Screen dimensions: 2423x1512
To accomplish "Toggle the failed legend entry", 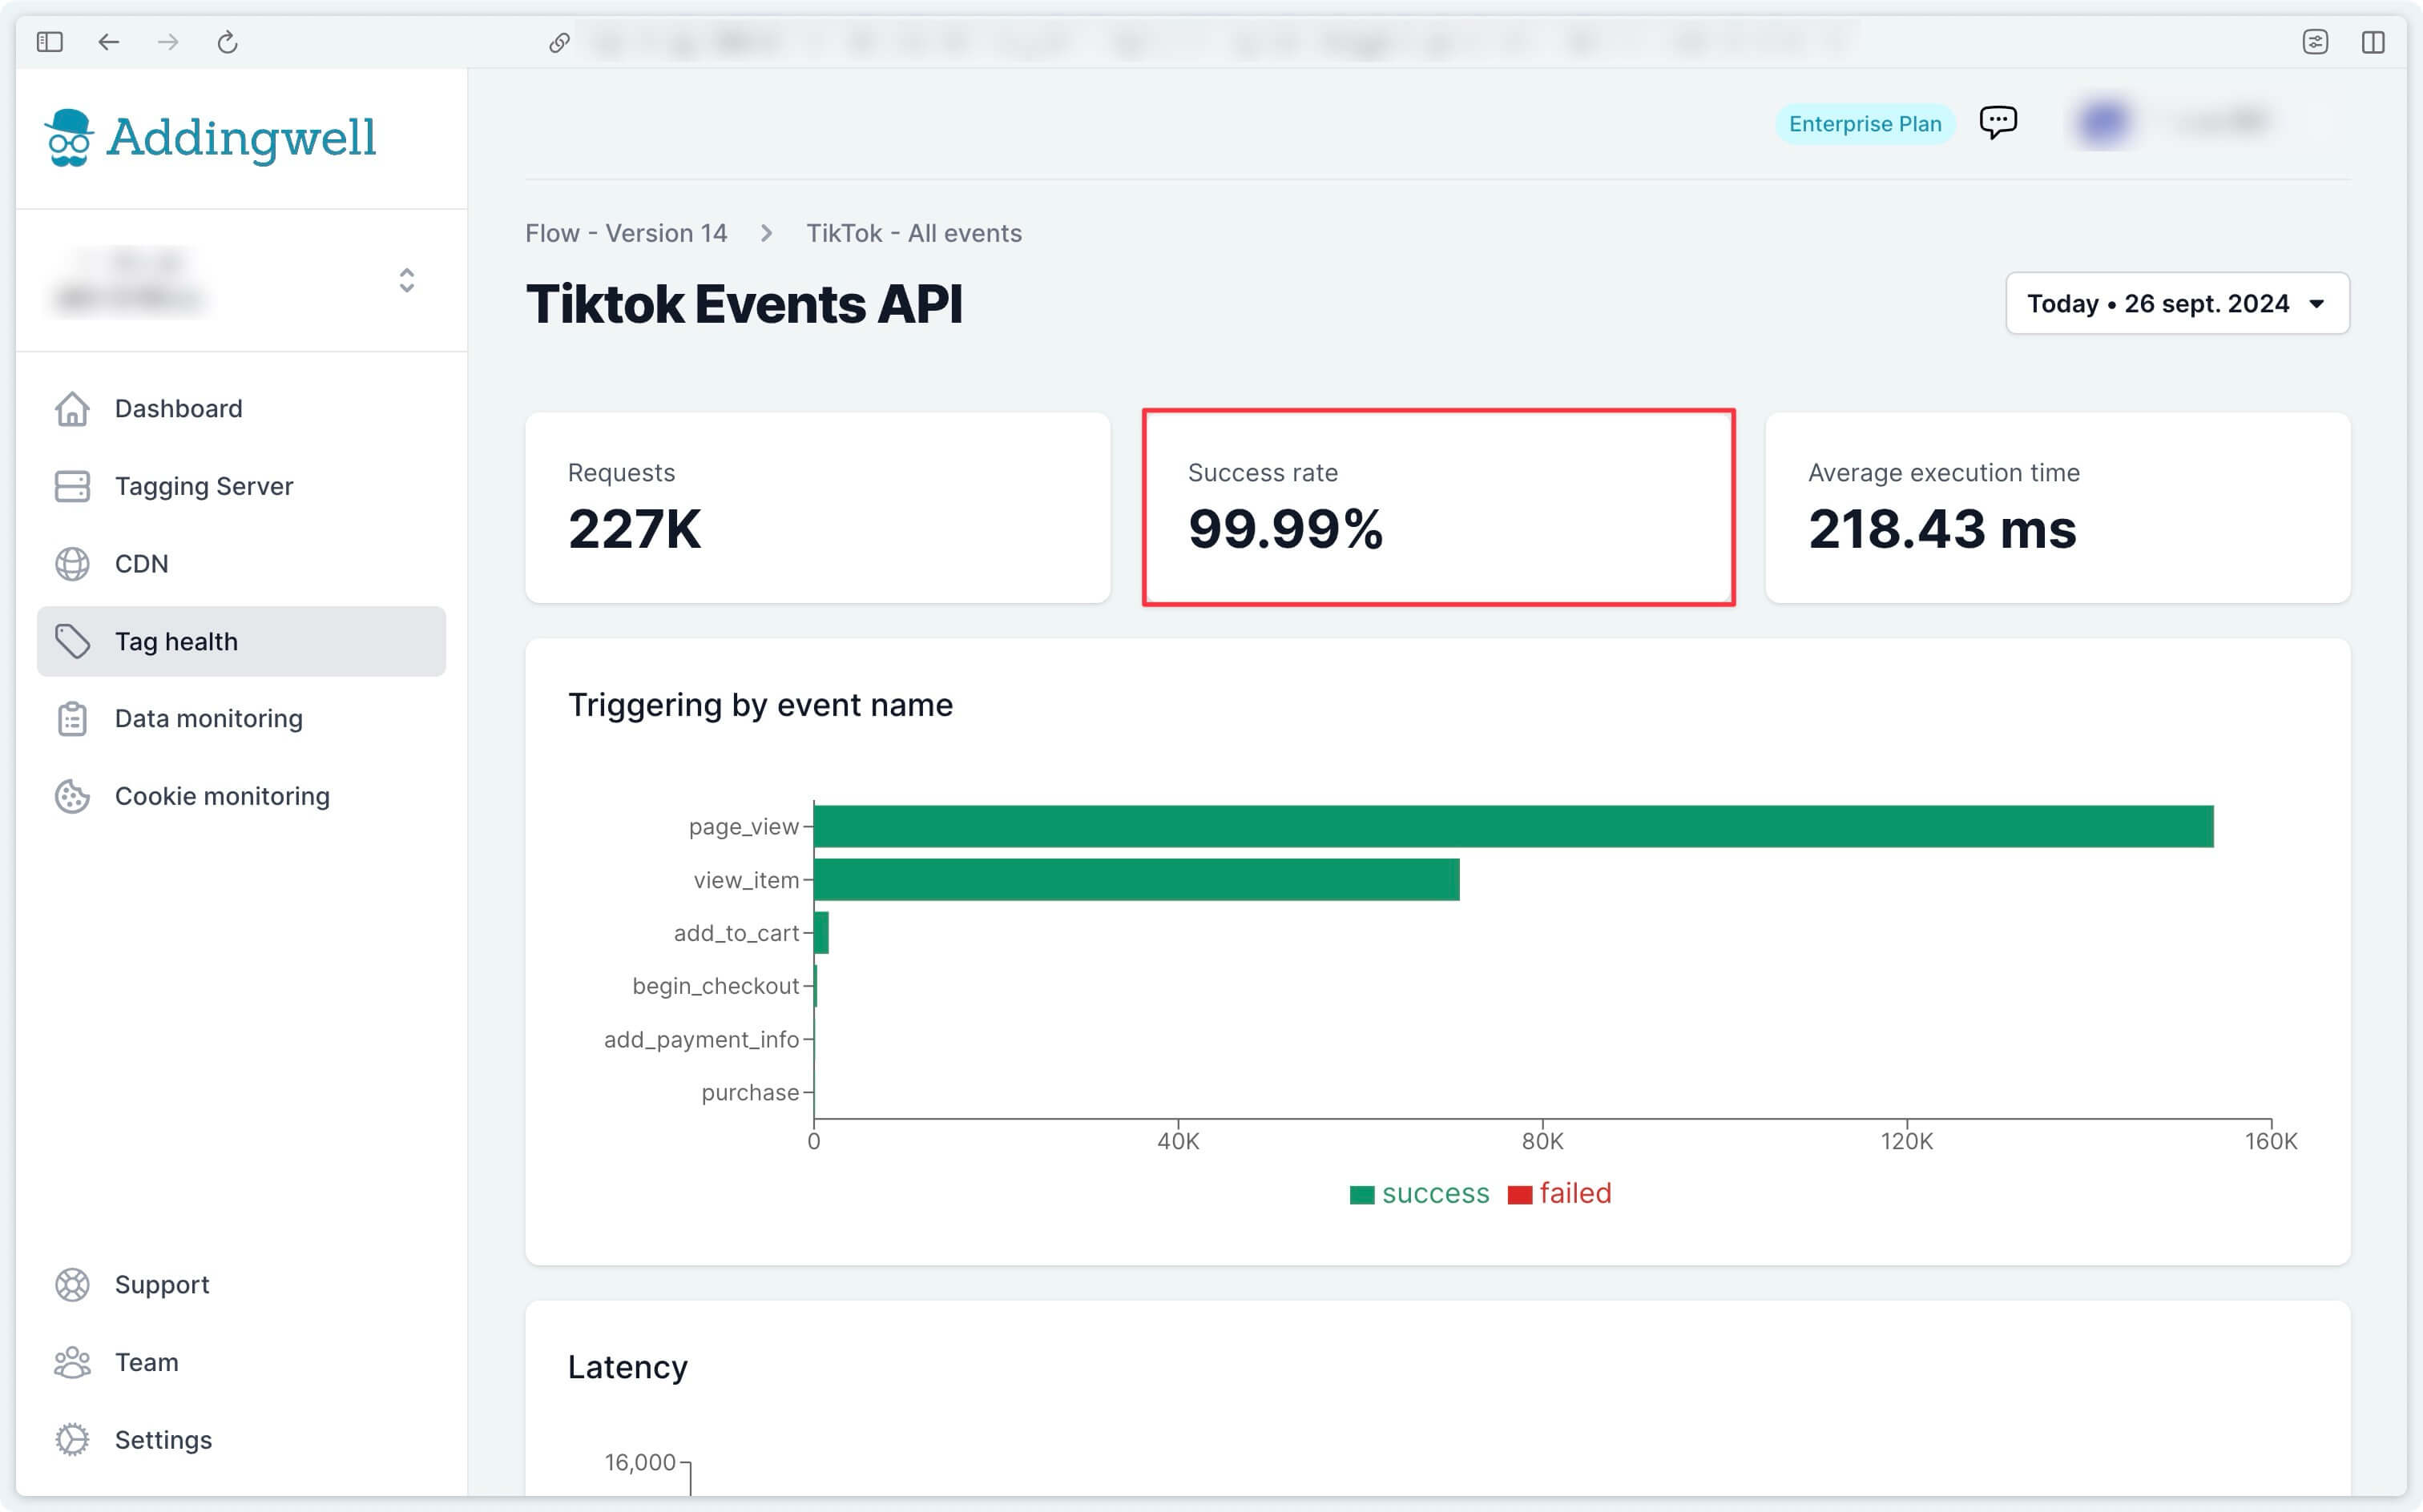I will [x=1559, y=1194].
